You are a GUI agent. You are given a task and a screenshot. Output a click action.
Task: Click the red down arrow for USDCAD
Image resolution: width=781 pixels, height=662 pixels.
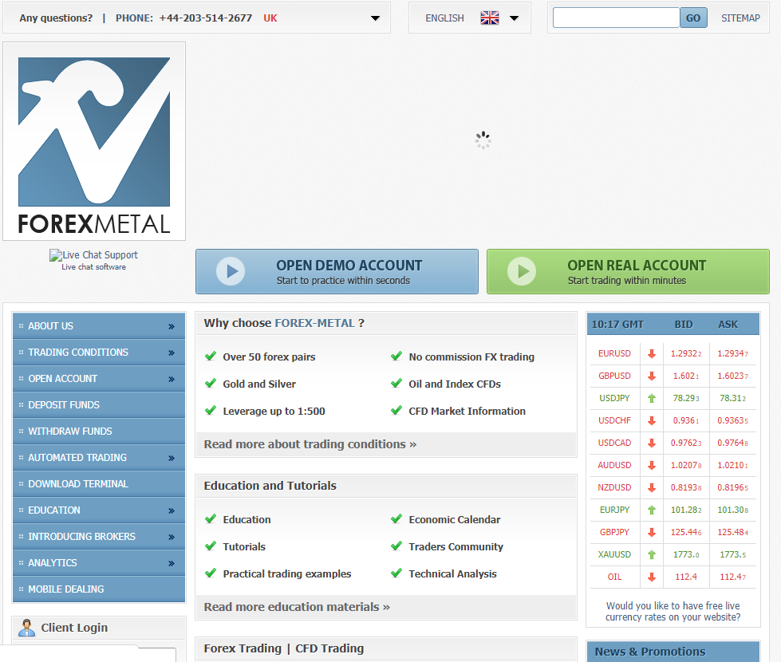click(652, 443)
